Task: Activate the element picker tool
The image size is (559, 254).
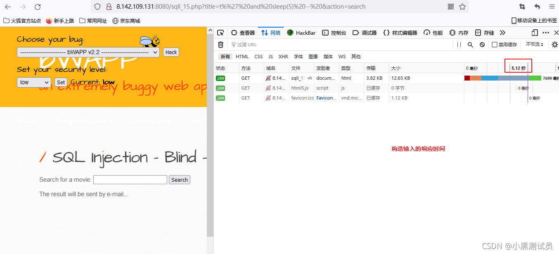Action: (x=220, y=33)
